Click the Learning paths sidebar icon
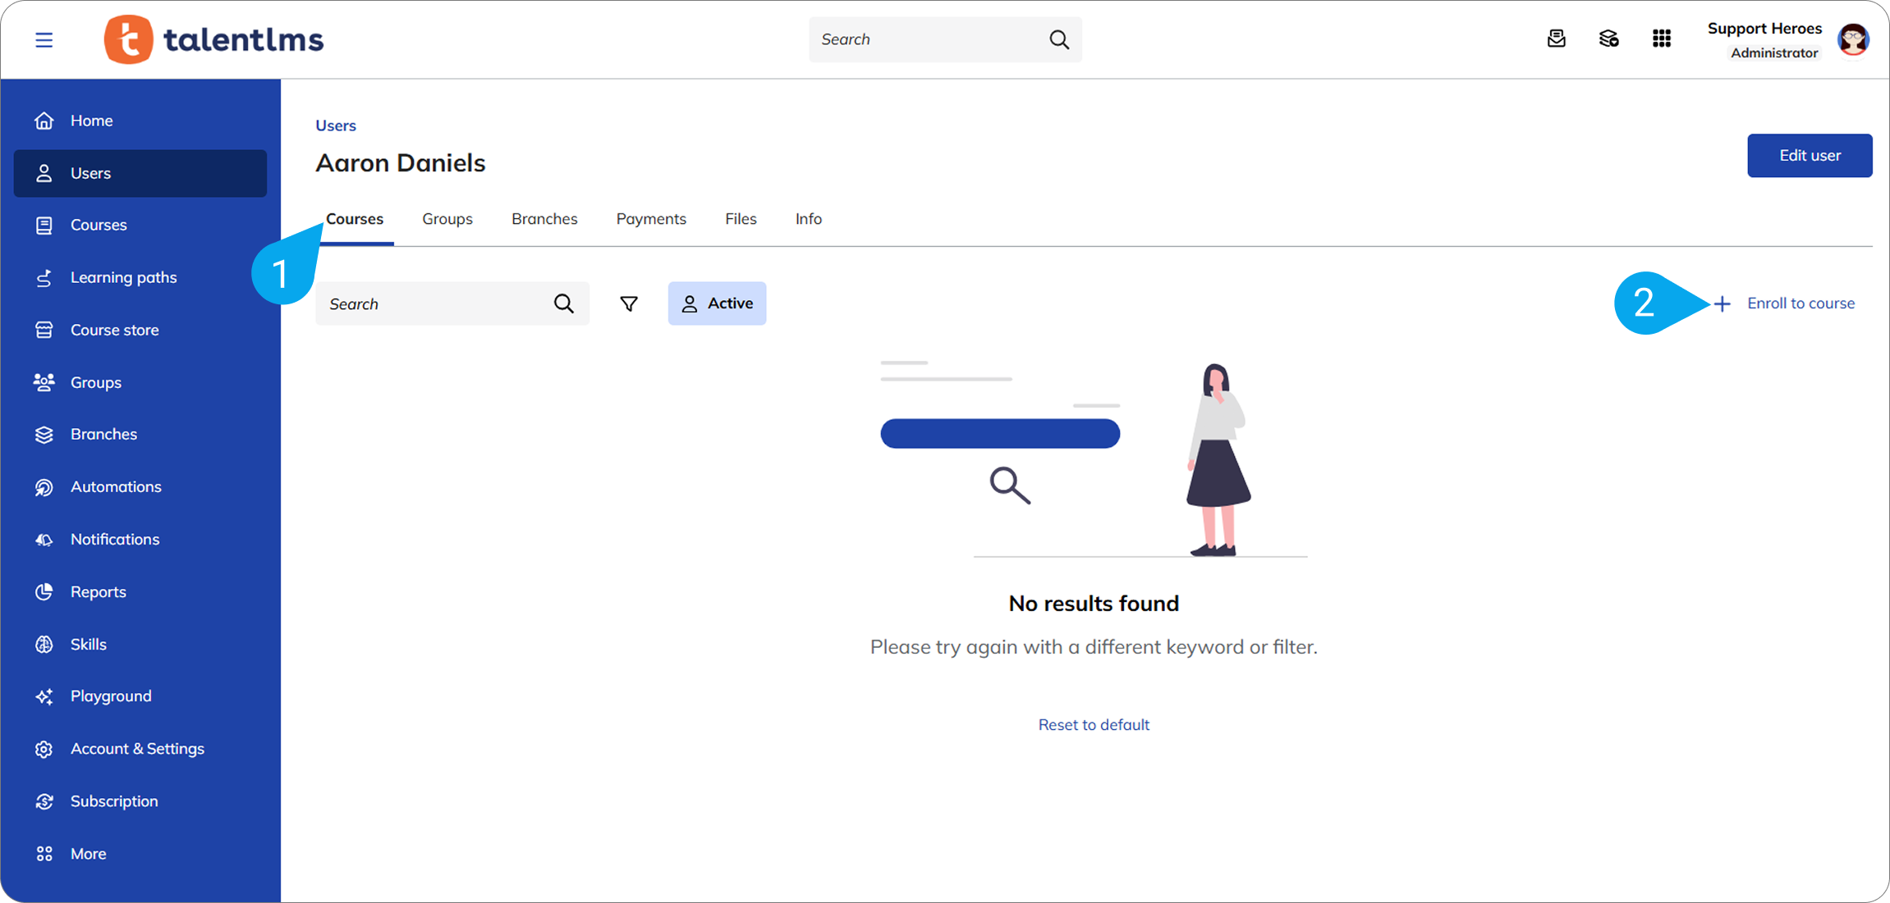Image resolution: width=1890 pixels, height=903 pixels. pyautogui.click(x=44, y=277)
